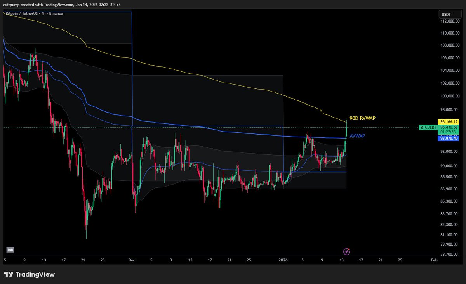
Task: Click the 104,000.00 price axis label
Action: click(450, 71)
